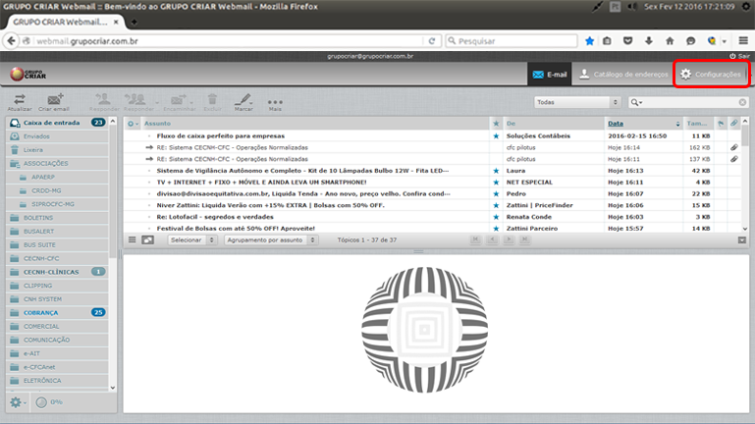Open the BOLETINS folder
This screenshot has height=424, width=755.
pos(57,218)
